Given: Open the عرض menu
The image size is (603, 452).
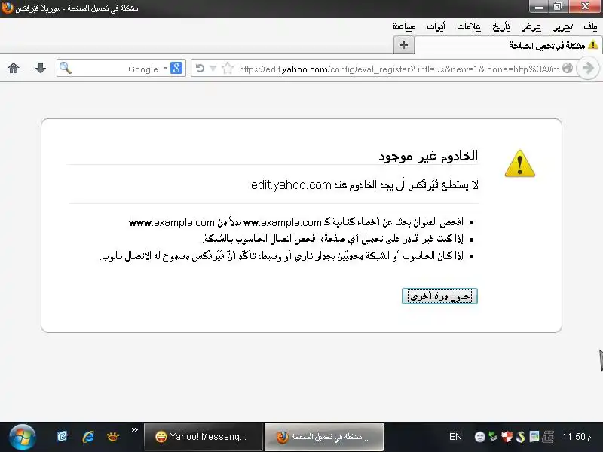Looking at the screenshot, I should pyautogui.click(x=531, y=26).
